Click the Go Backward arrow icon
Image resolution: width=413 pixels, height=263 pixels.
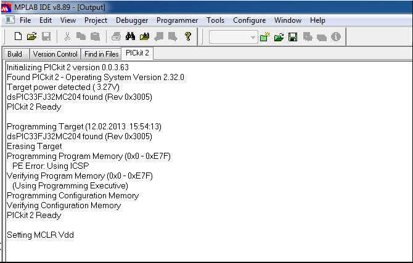click(158, 36)
